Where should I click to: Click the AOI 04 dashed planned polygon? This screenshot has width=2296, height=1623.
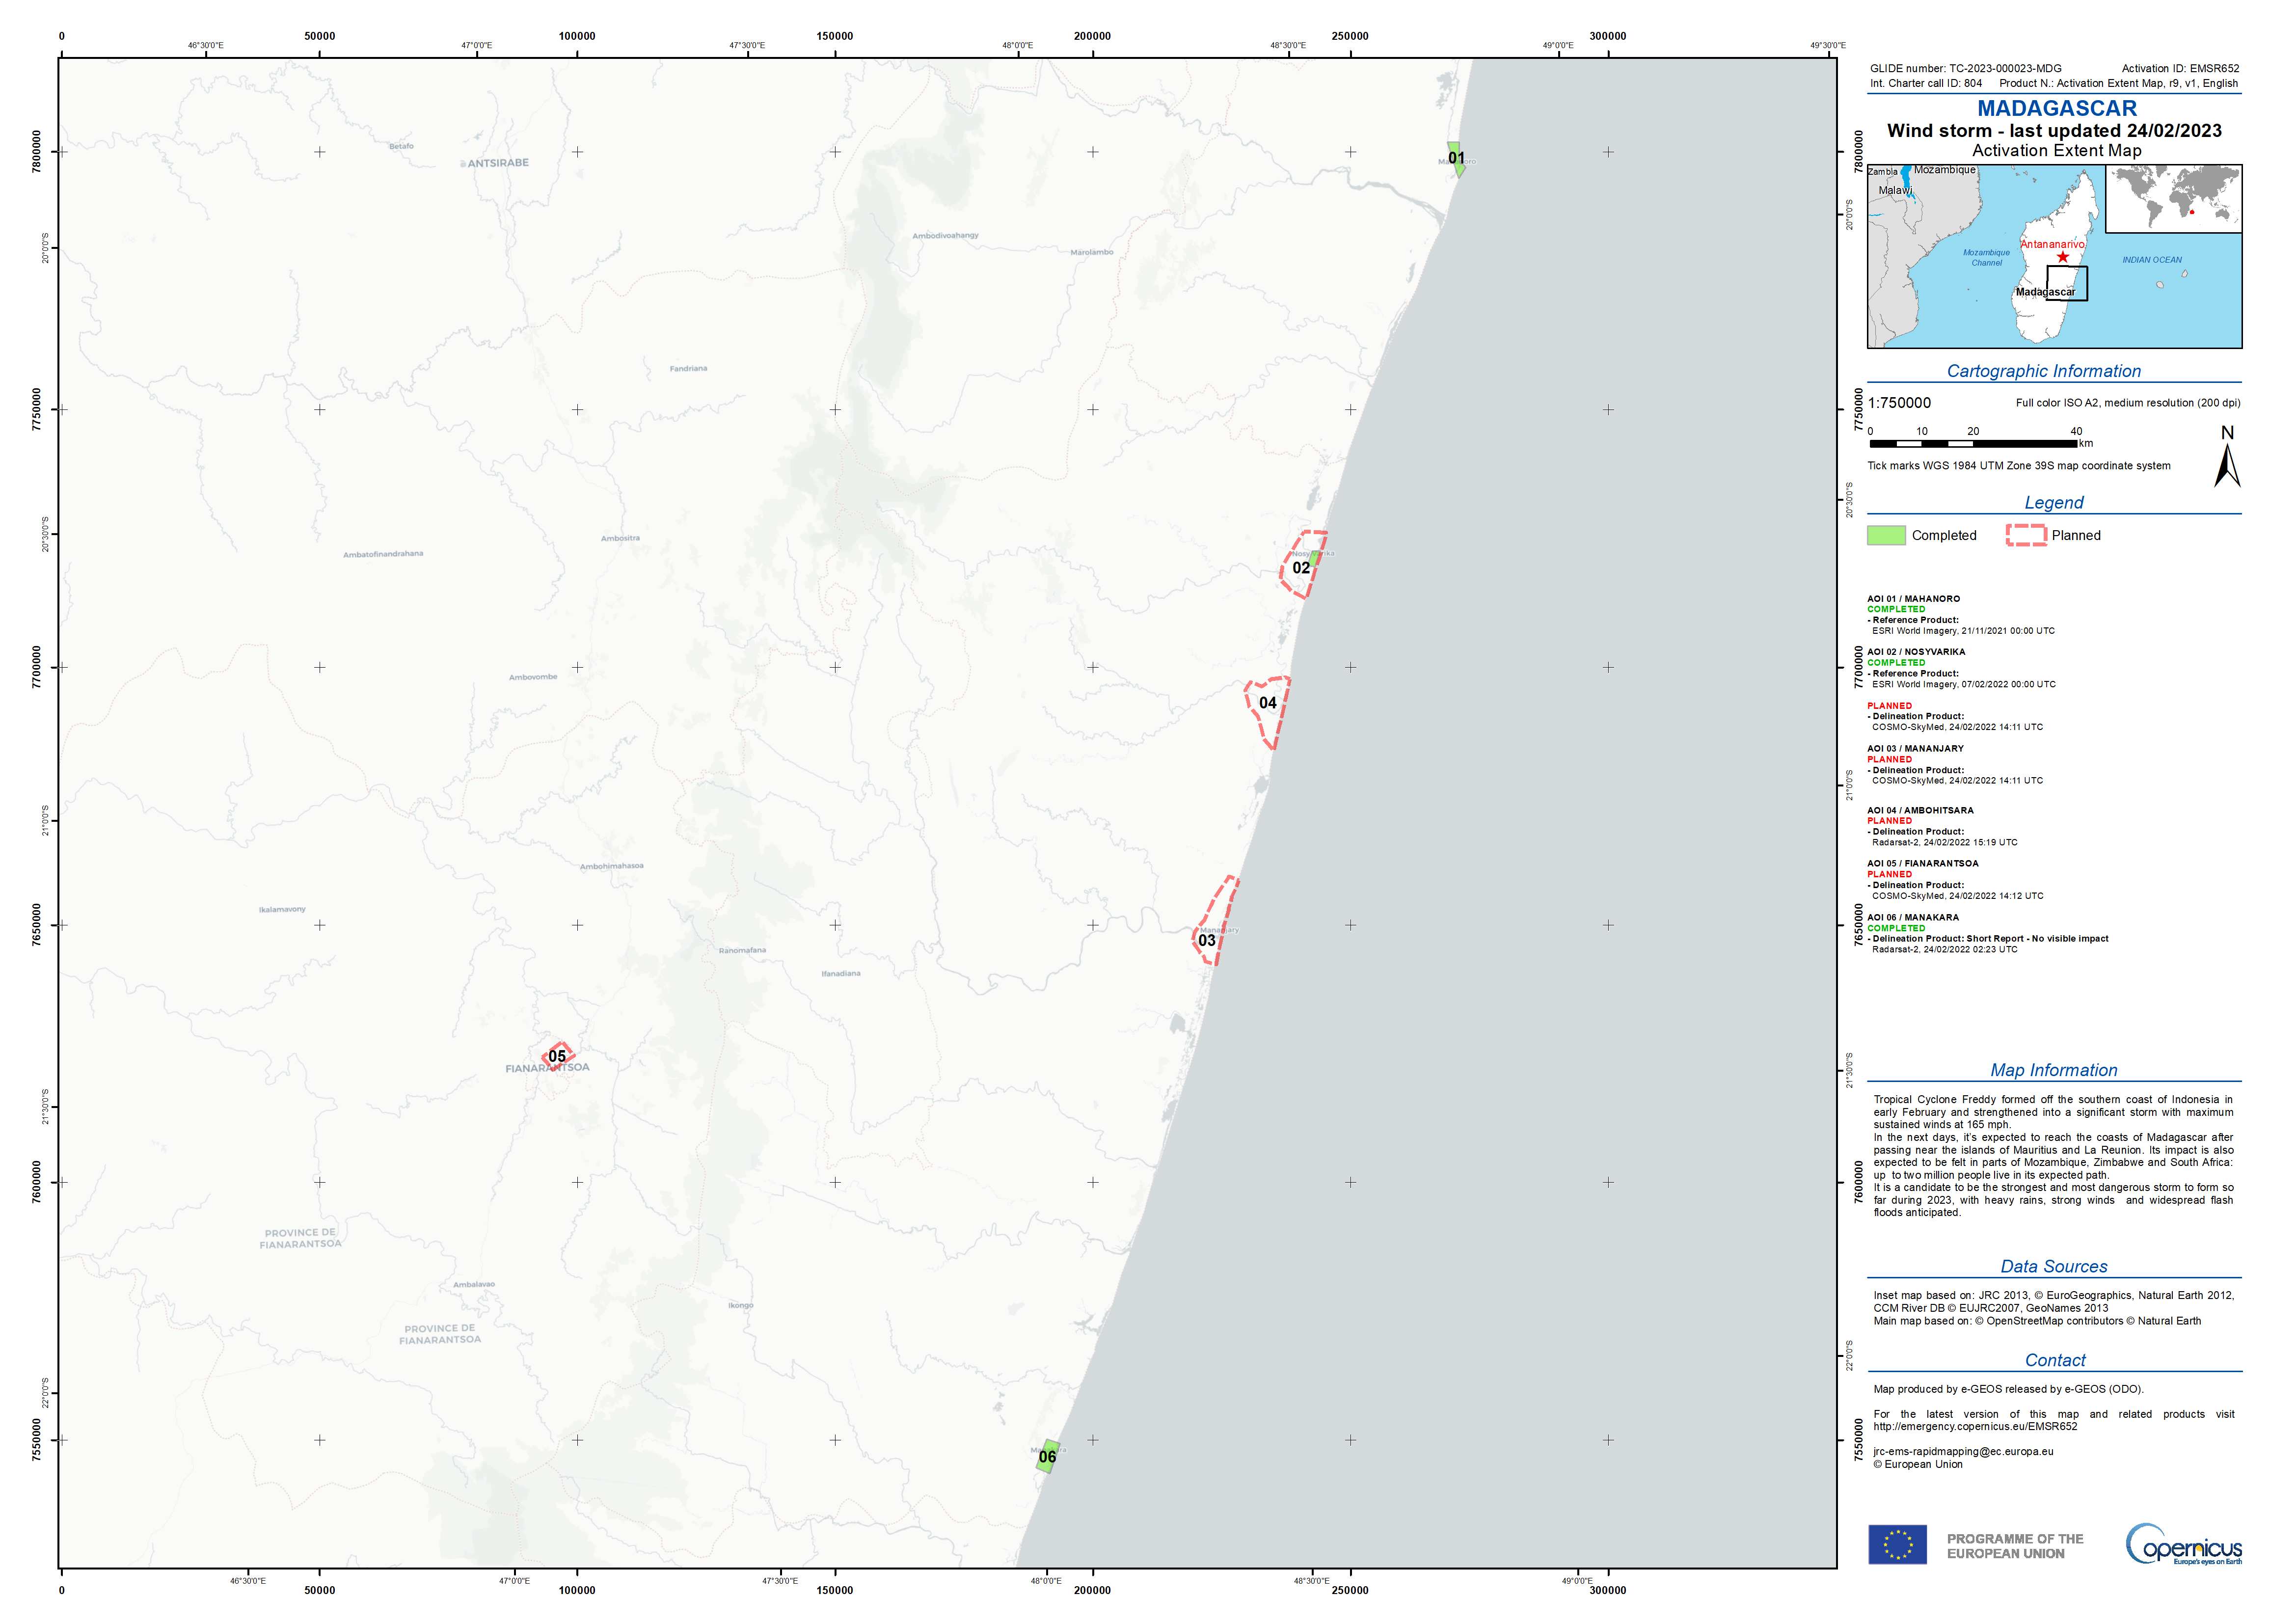tap(1267, 706)
